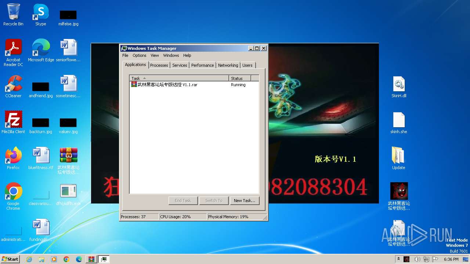Click Processes: 37 in status bar
The width and height of the screenshot is (470, 264).
(140, 217)
